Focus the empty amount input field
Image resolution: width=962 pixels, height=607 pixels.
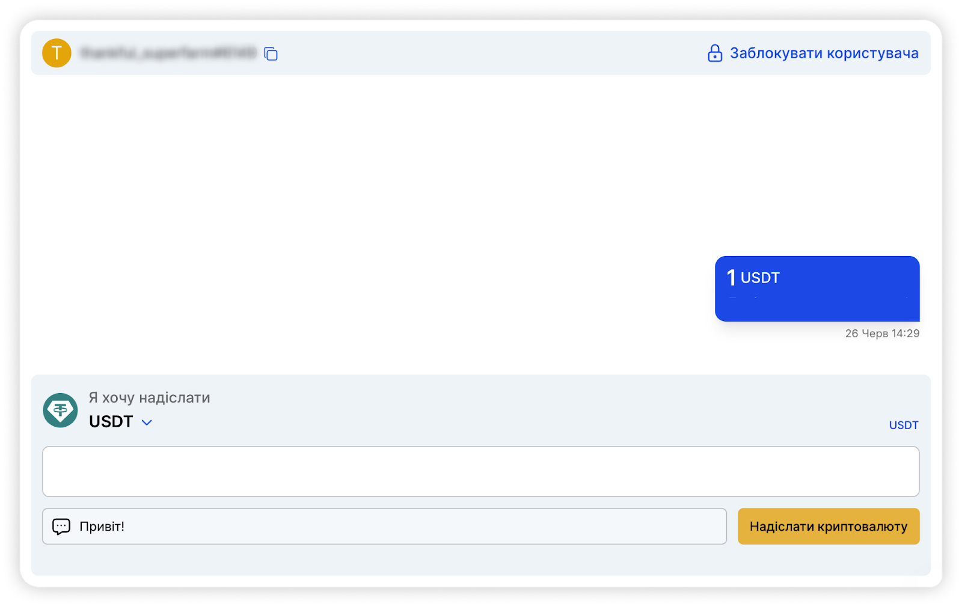(480, 471)
